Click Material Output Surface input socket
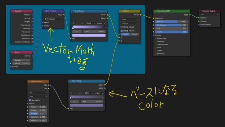Screen dimensions: 225x127 click(199, 18)
